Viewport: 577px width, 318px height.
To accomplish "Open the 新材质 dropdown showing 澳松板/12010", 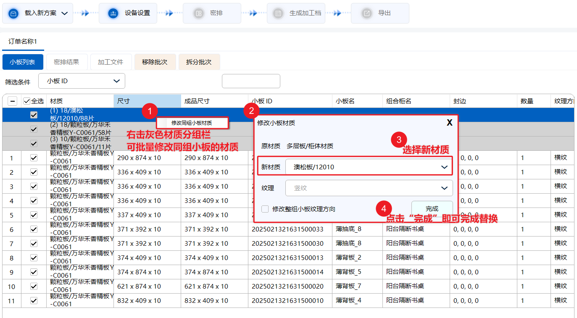I will [x=369, y=167].
